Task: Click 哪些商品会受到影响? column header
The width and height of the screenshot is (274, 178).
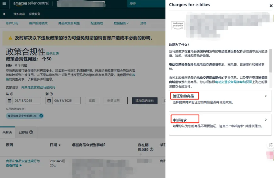Action: (x=89, y=145)
